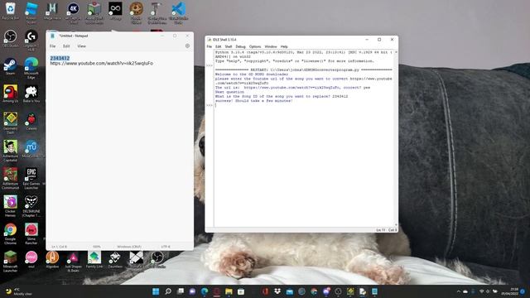Open the Chat icon on the taskbar
Viewport: 530px width, 298px height.
pos(192,291)
